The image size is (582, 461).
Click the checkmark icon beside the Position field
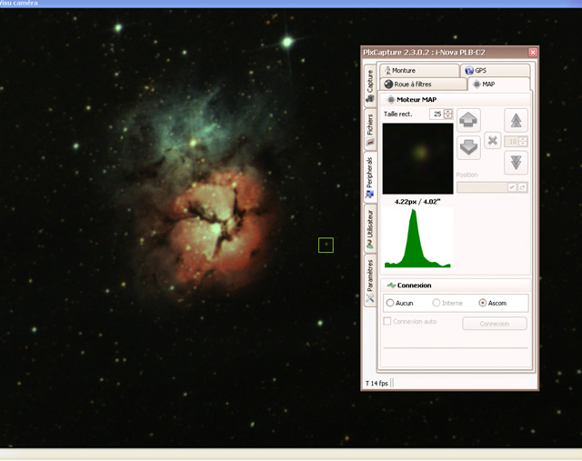click(x=512, y=187)
